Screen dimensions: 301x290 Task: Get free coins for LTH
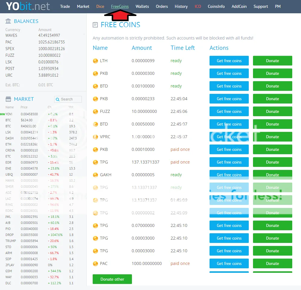point(229,61)
